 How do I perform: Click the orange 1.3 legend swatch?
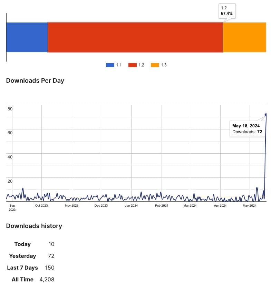155,65
